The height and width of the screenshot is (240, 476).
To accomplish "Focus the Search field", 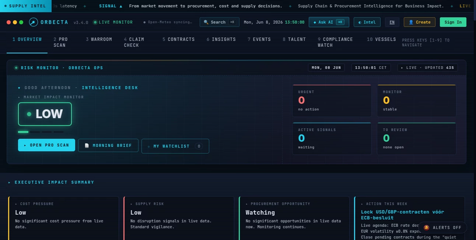I will (220, 22).
